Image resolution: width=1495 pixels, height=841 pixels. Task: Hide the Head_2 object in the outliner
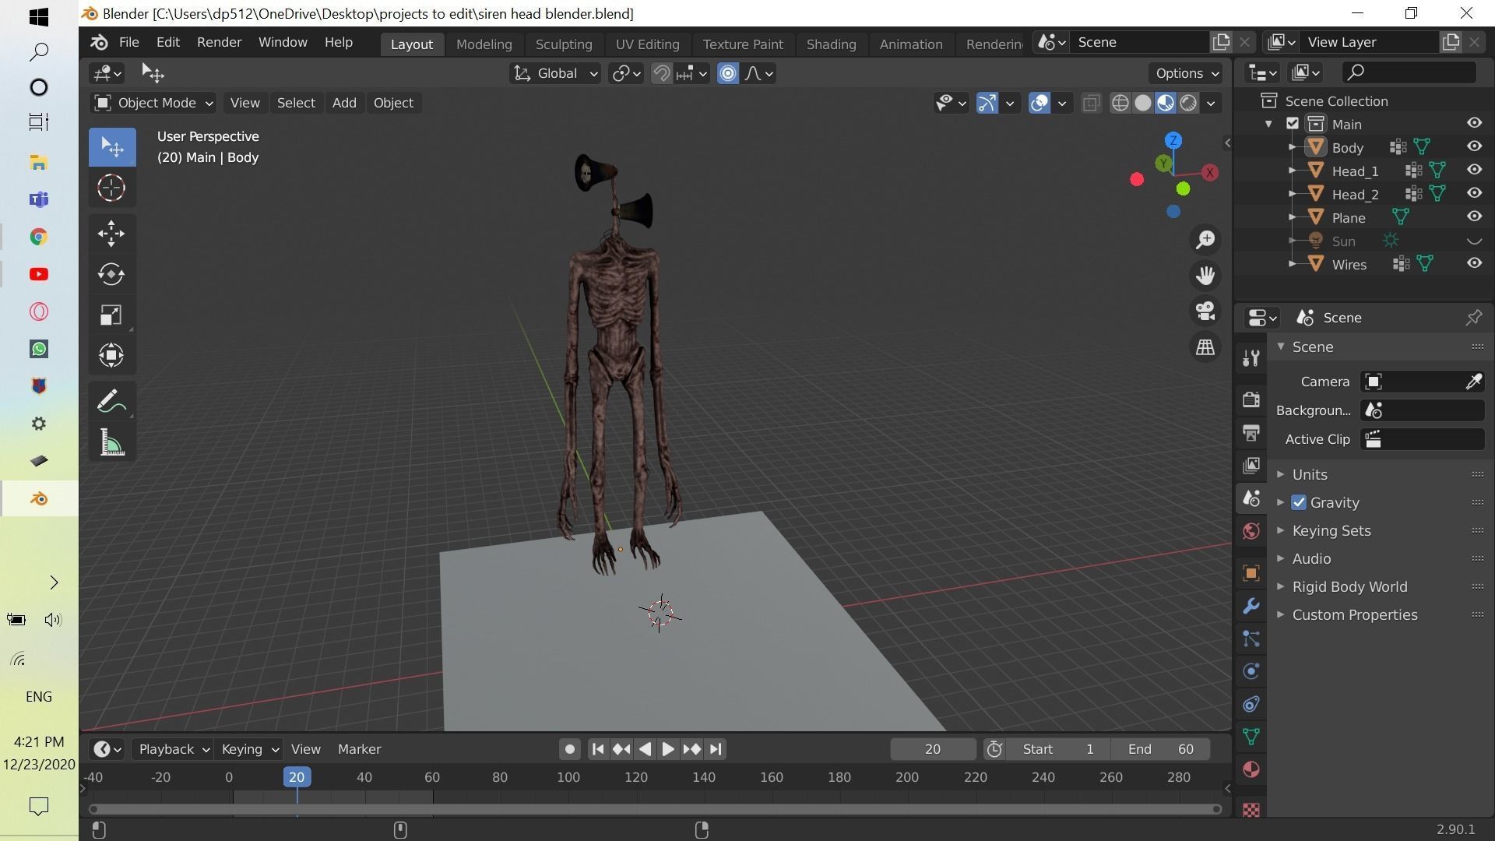point(1474,193)
